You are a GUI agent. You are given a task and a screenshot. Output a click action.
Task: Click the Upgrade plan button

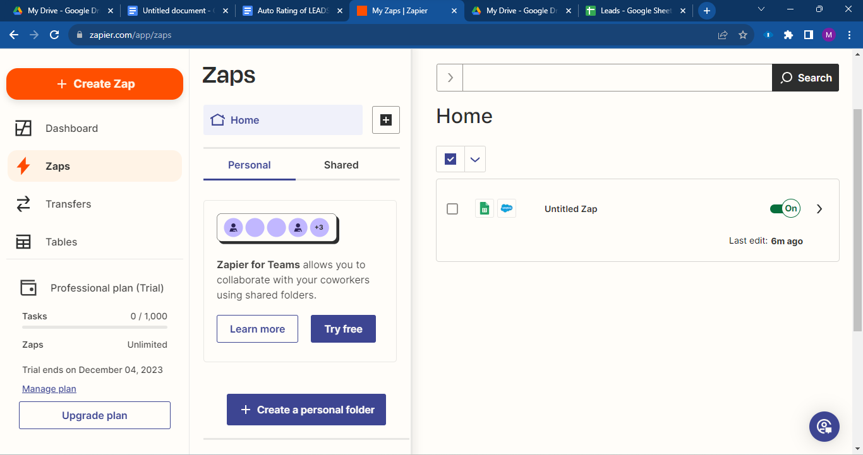click(95, 415)
